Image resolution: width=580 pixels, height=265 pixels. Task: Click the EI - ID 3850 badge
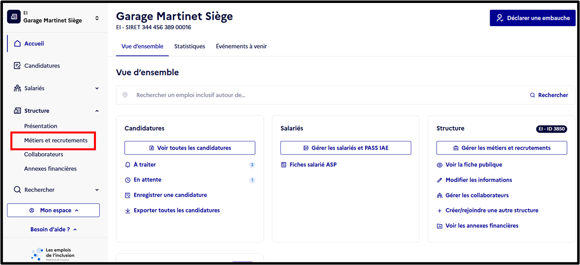[551, 129]
